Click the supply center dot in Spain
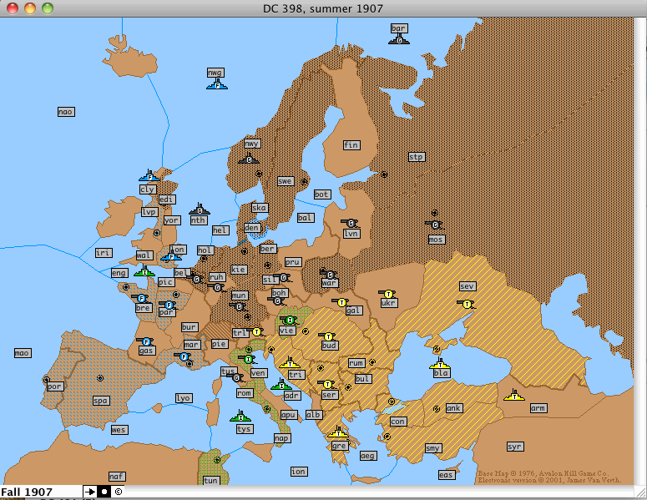Viewport: 647px width, 500px height. coord(100,378)
